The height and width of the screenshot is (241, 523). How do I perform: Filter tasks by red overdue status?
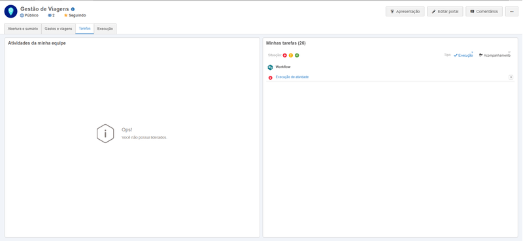(285, 56)
